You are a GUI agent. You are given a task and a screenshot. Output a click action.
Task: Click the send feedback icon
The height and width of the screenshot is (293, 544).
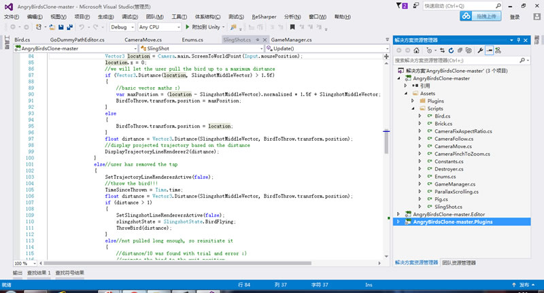[415, 5]
